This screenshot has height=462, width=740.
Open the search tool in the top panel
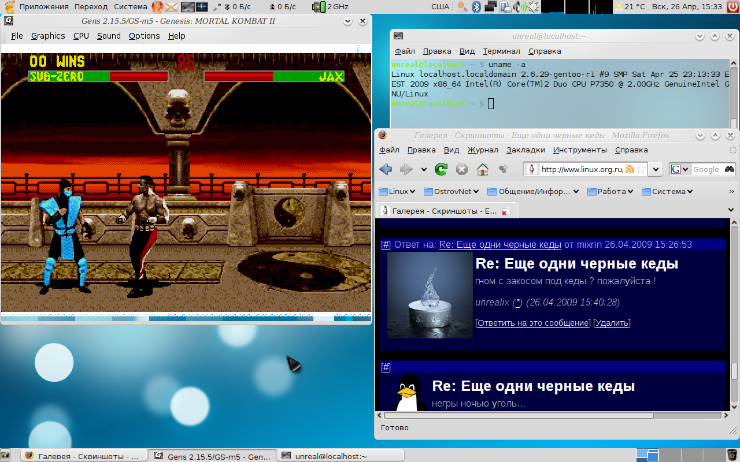(462, 7)
